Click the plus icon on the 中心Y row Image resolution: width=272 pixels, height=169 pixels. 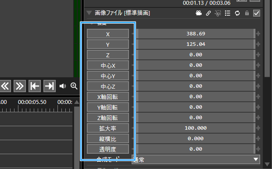(x=258, y=76)
